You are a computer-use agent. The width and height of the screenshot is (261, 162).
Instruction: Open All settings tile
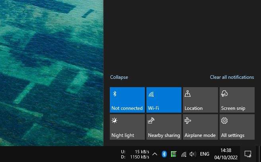(237, 127)
